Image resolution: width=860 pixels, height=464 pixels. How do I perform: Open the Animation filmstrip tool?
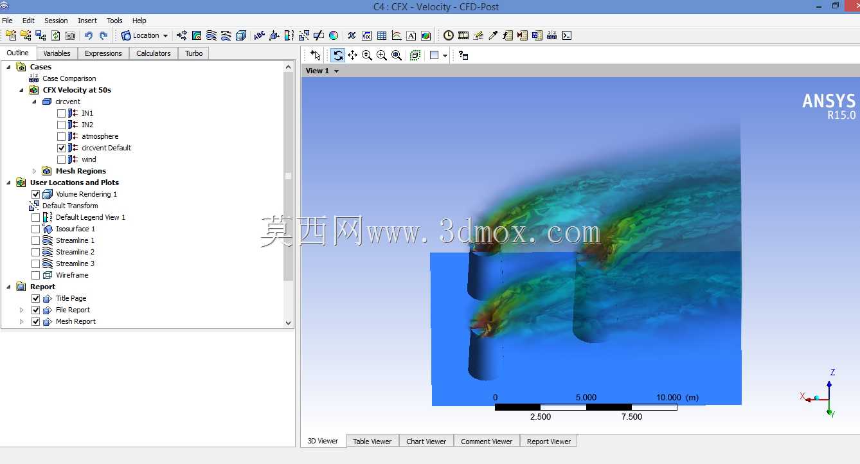pyautogui.click(x=463, y=36)
